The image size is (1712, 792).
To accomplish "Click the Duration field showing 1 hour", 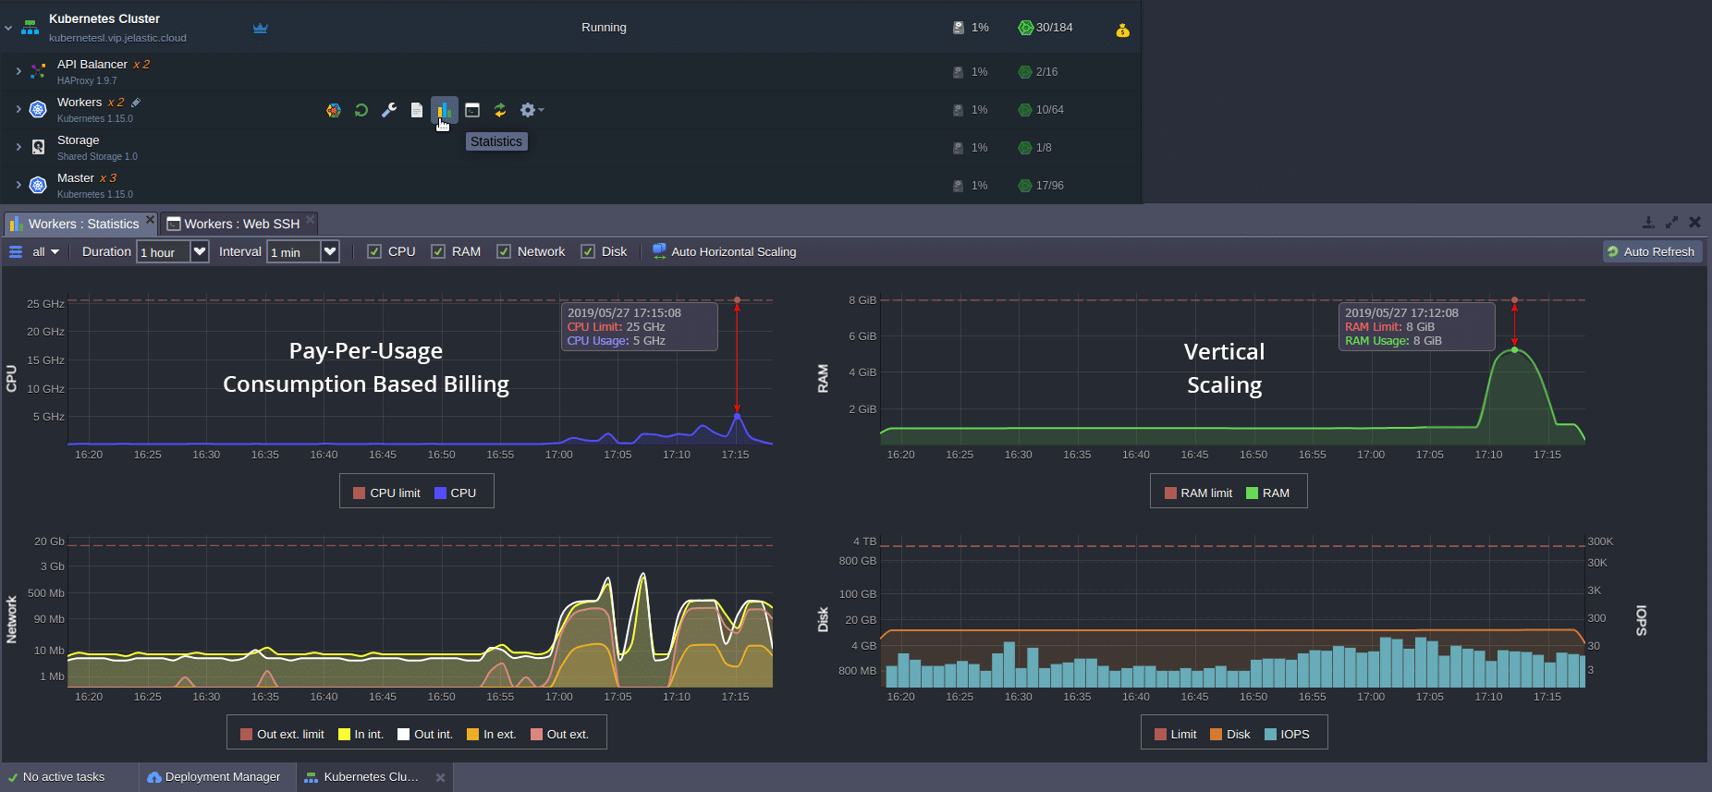I will point(164,251).
